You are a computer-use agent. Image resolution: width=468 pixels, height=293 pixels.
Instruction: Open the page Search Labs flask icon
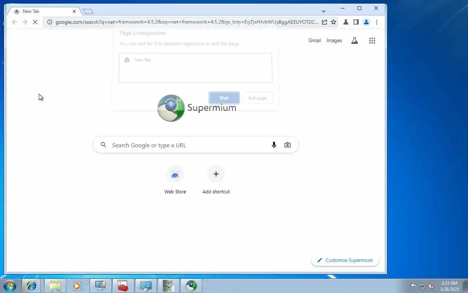354,41
